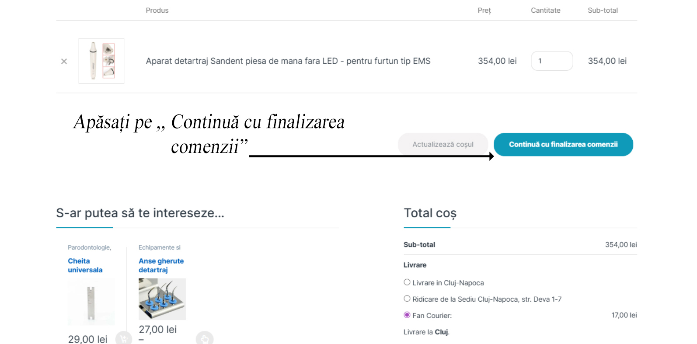The image size is (697, 344).
Task: View the Anse gherute detartraj product image
Action: coord(162,299)
